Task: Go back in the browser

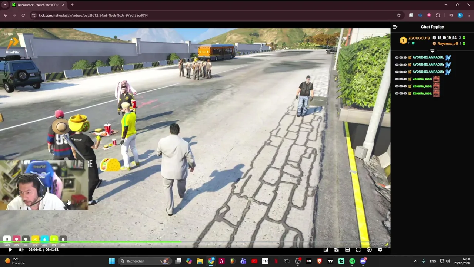Action: click(5, 15)
